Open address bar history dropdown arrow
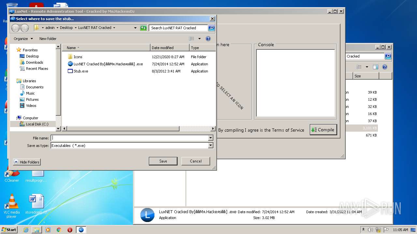The height and width of the screenshot is (234, 417). click(136, 28)
